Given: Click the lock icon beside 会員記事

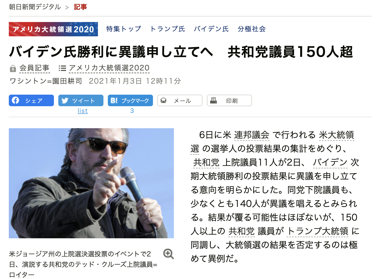Looking at the screenshot, I should [x=13, y=68].
